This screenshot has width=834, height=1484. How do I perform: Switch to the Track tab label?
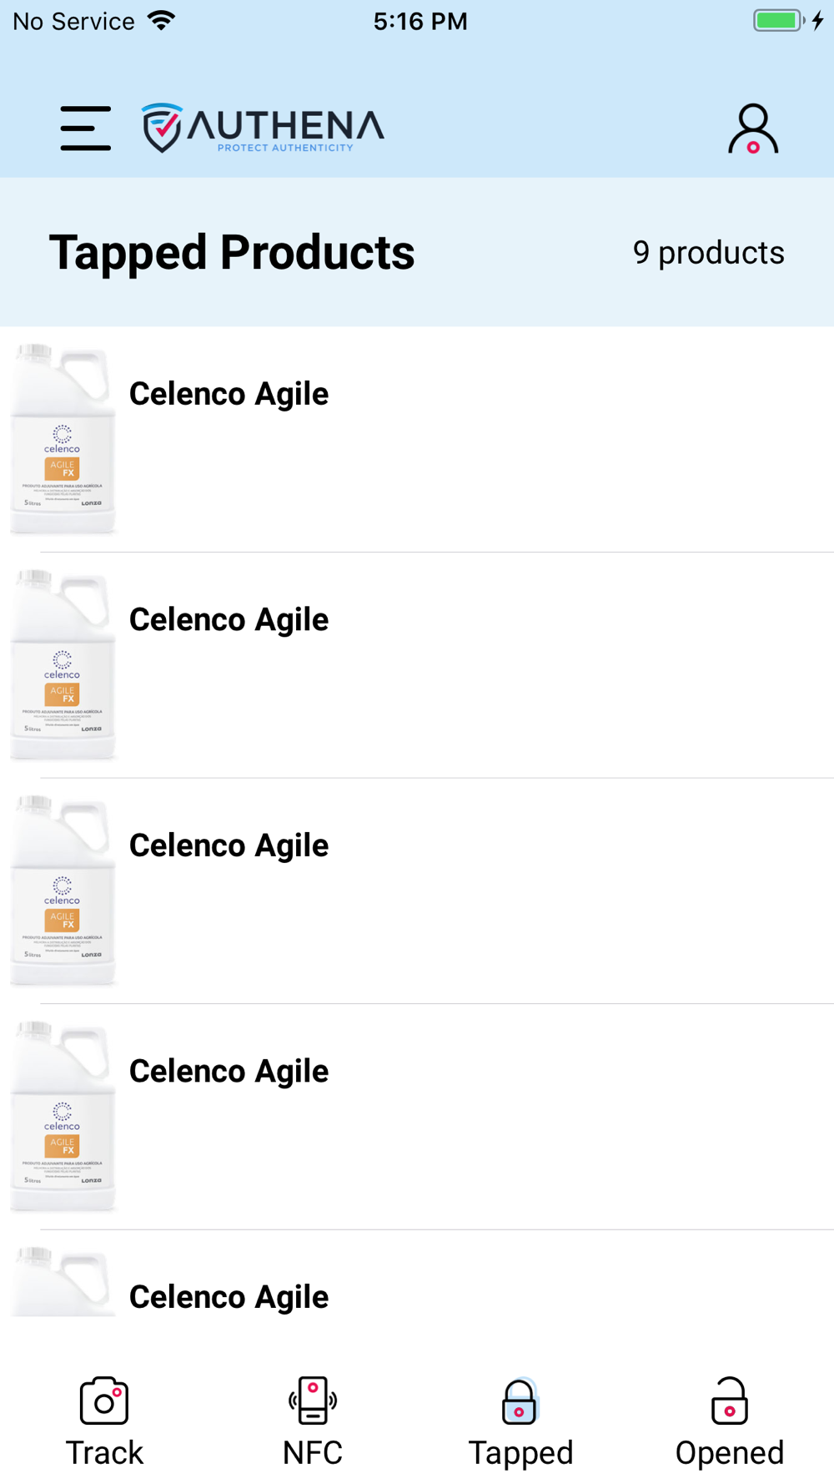(x=104, y=1452)
